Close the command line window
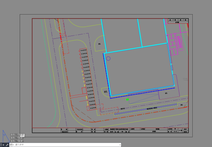The width and height of the screenshot is (212, 147). tap(3, 145)
